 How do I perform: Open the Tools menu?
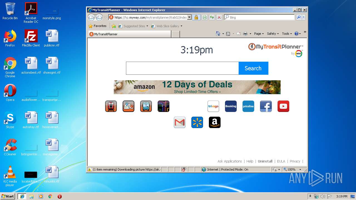coord(287,34)
